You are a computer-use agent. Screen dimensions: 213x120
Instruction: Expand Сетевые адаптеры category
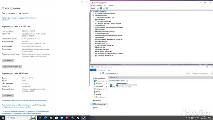click(94, 49)
